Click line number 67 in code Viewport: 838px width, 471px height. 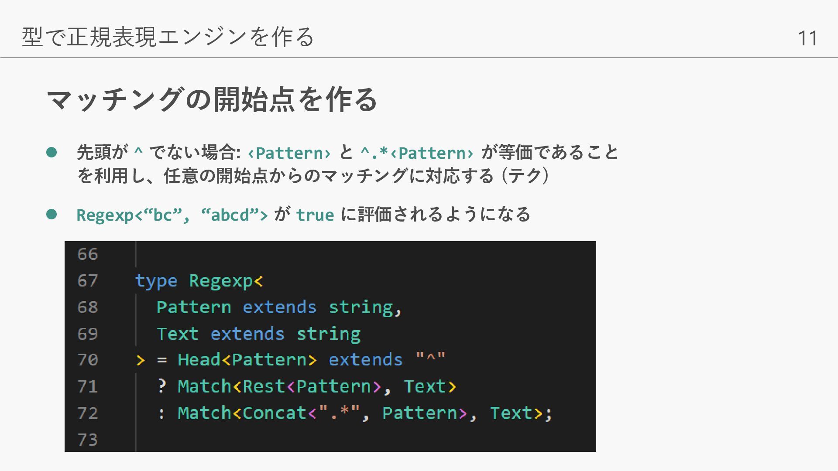87,280
